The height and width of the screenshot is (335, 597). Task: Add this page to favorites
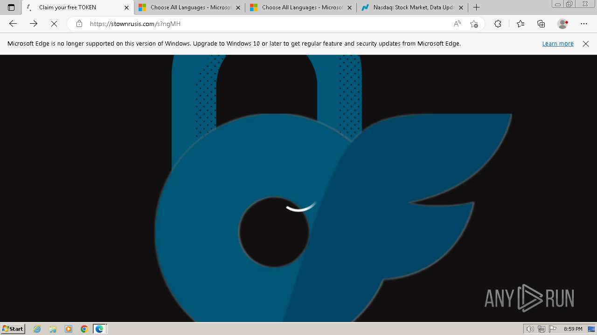tap(474, 24)
